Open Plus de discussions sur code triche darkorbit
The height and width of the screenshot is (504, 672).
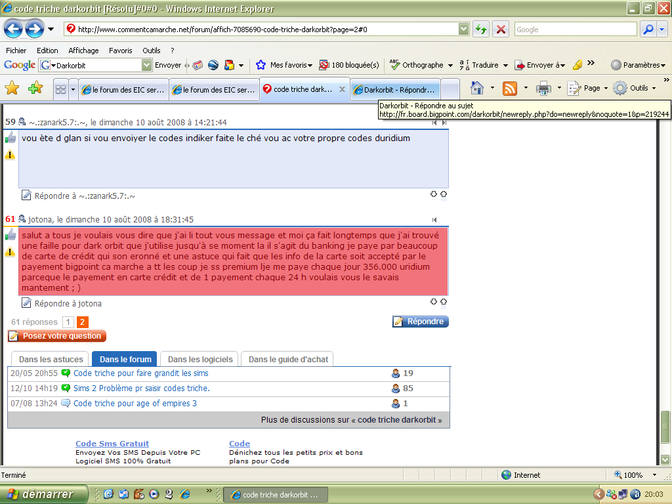pyautogui.click(x=352, y=420)
